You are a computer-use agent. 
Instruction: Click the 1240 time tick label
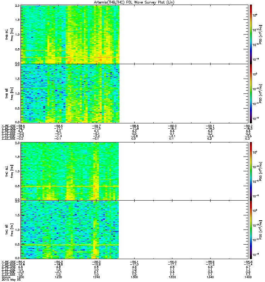[96, 277]
